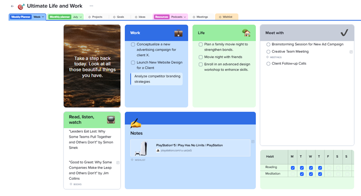The image size is (361, 196).
Task: Click the checkmark icon on Meet with card
Action: (x=344, y=33)
